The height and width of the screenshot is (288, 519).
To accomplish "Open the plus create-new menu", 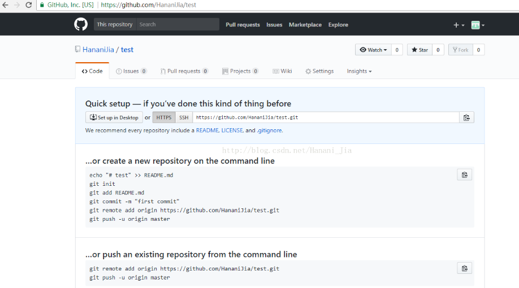I will [459, 25].
